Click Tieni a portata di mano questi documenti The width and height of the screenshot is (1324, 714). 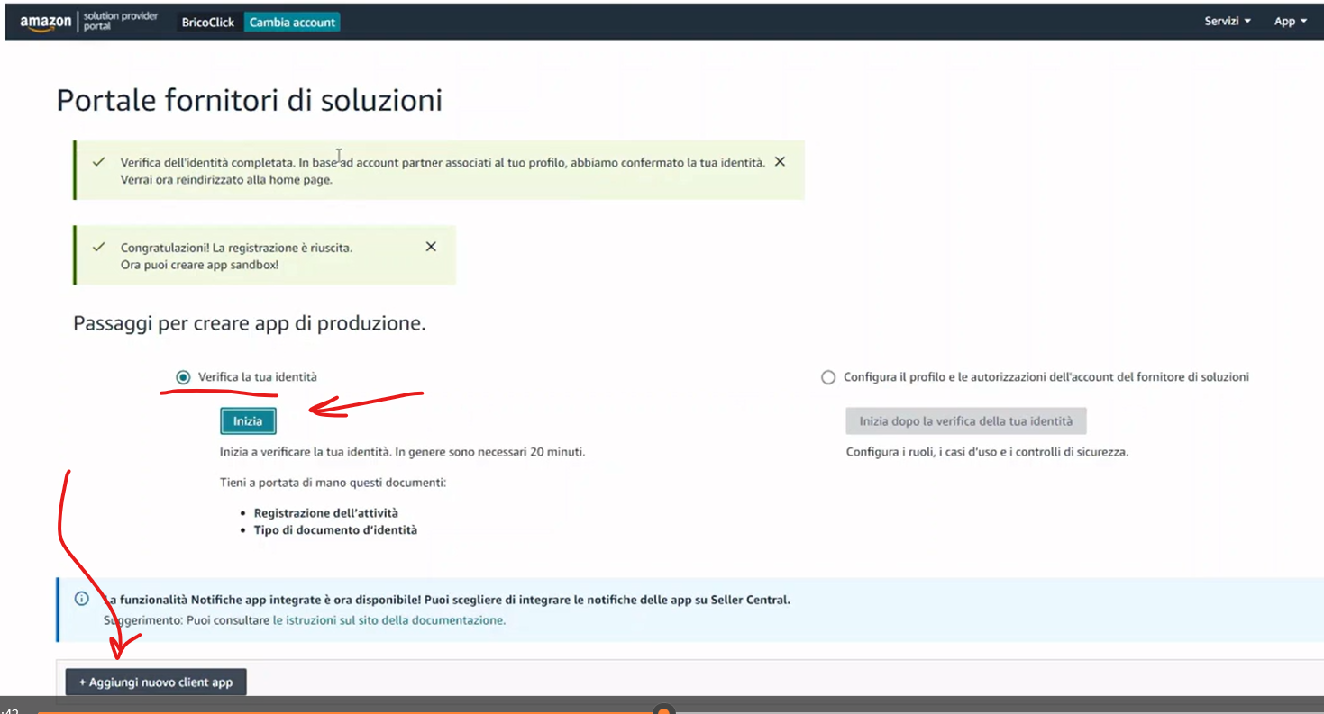333,483
